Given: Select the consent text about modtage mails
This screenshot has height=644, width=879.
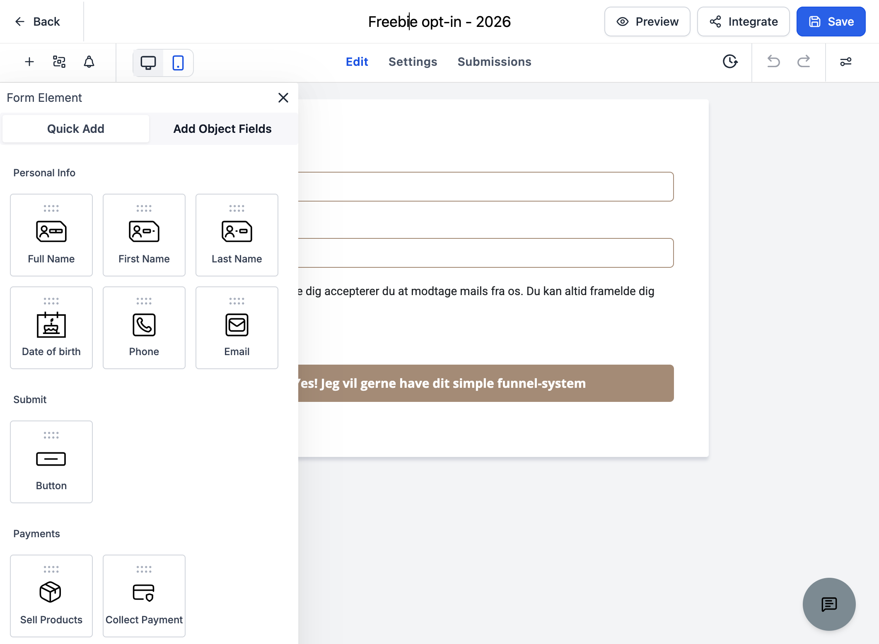Looking at the screenshot, I should (476, 291).
